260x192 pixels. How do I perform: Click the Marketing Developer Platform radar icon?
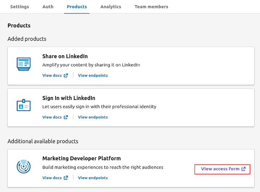(23, 166)
